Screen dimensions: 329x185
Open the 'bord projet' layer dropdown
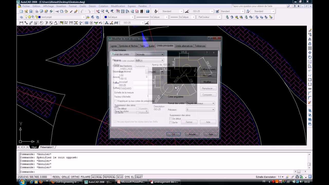[84, 17]
